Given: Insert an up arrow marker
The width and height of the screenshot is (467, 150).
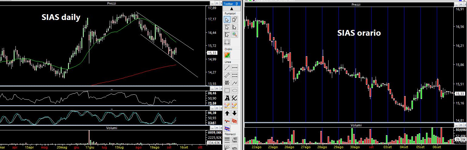Looking at the screenshot, I should [227, 113].
